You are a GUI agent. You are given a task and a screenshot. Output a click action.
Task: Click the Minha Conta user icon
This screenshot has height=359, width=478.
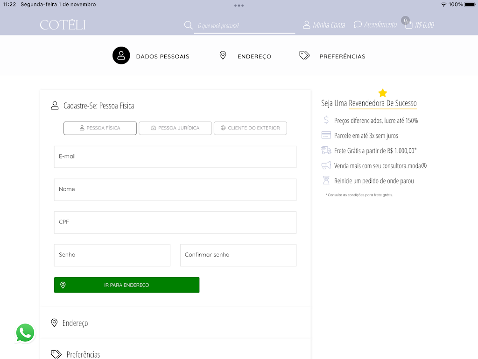coord(306,25)
